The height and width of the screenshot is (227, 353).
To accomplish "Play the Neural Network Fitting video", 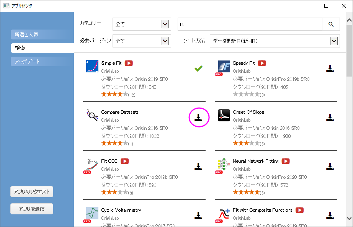I will pos(286,161).
